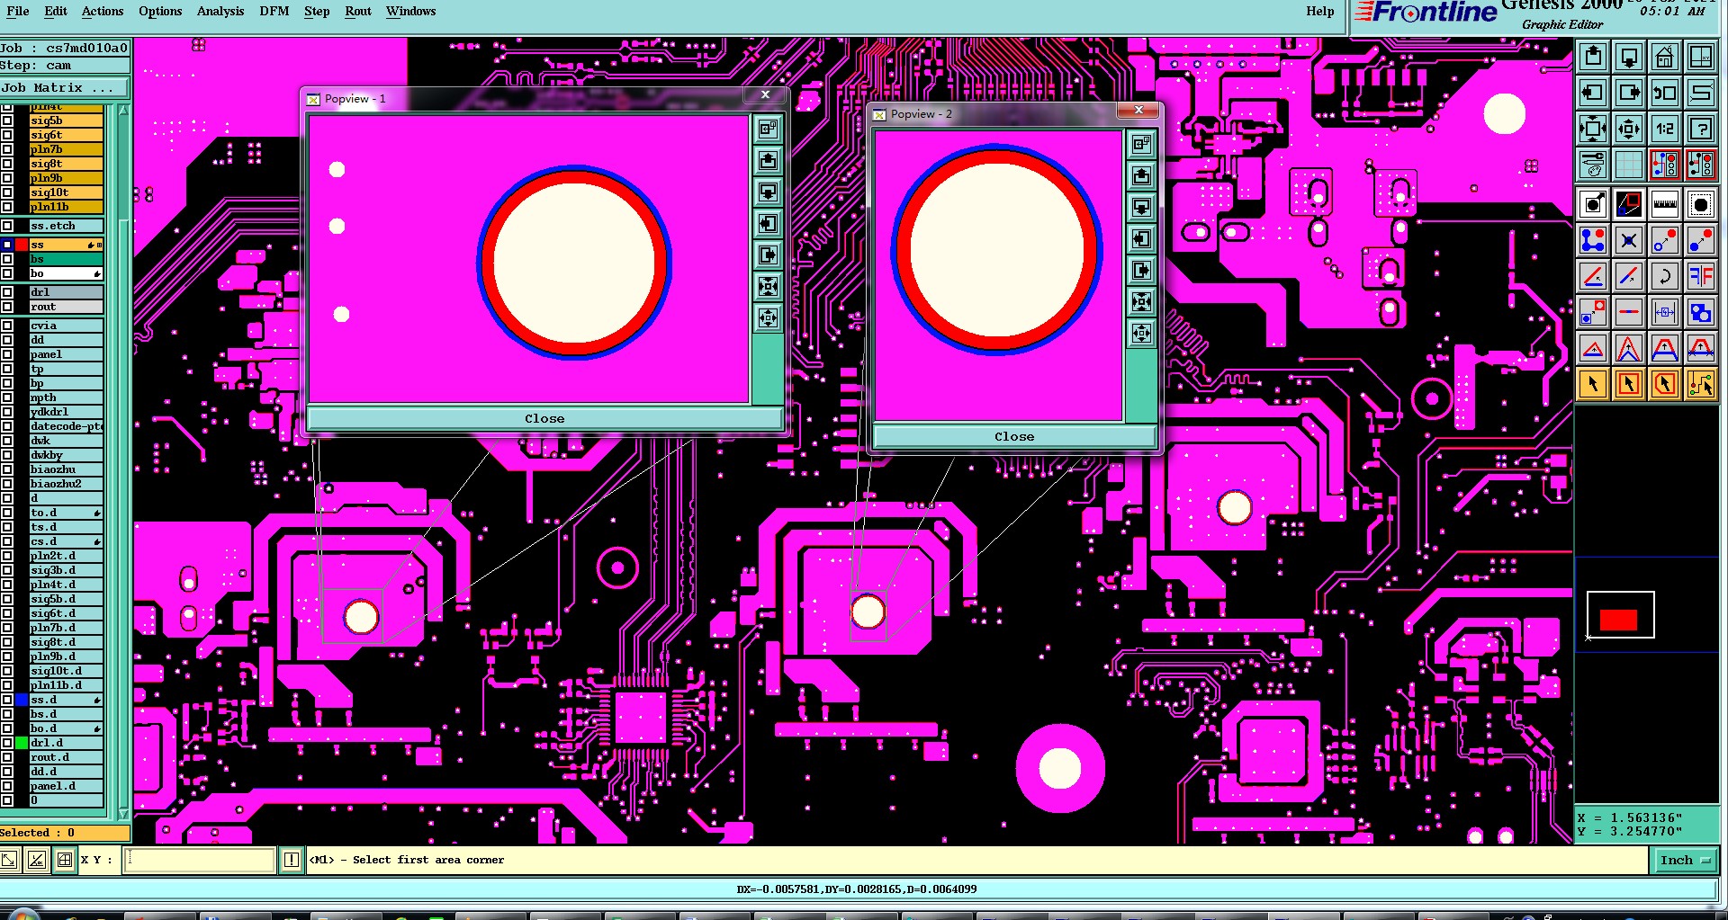1728x920 pixels.
Task: Click the 1:2 zoom scale icon
Action: pyautogui.click(x=1665, y=129)
